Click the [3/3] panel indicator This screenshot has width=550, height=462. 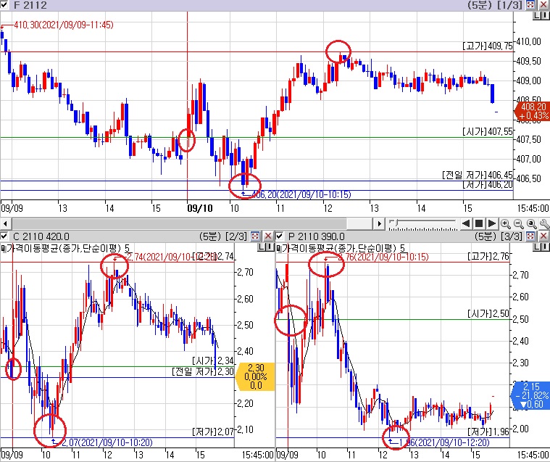click(x=512, y=236)
